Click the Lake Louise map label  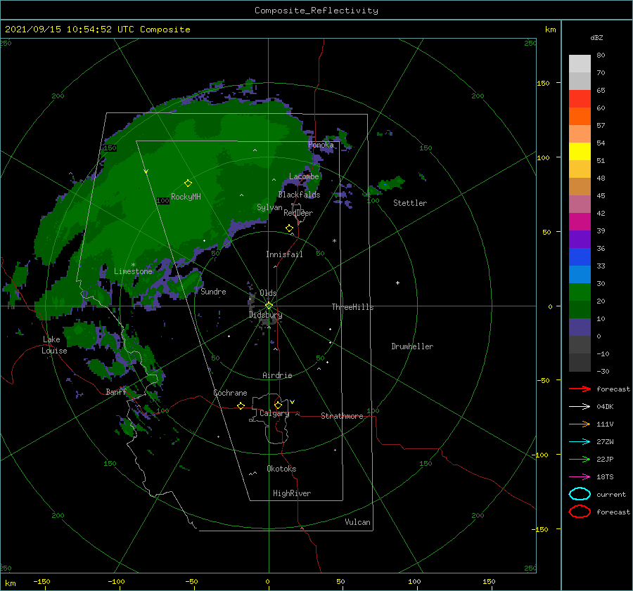click(54, 345)
